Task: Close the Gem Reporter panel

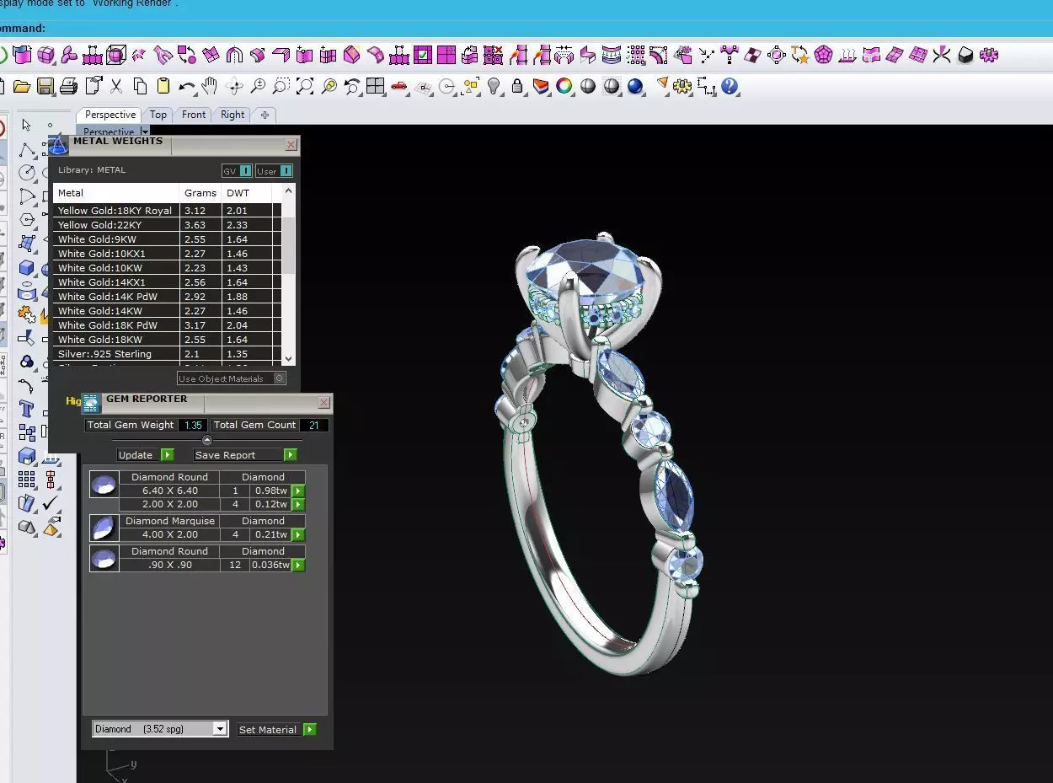Action: (323, 403)
